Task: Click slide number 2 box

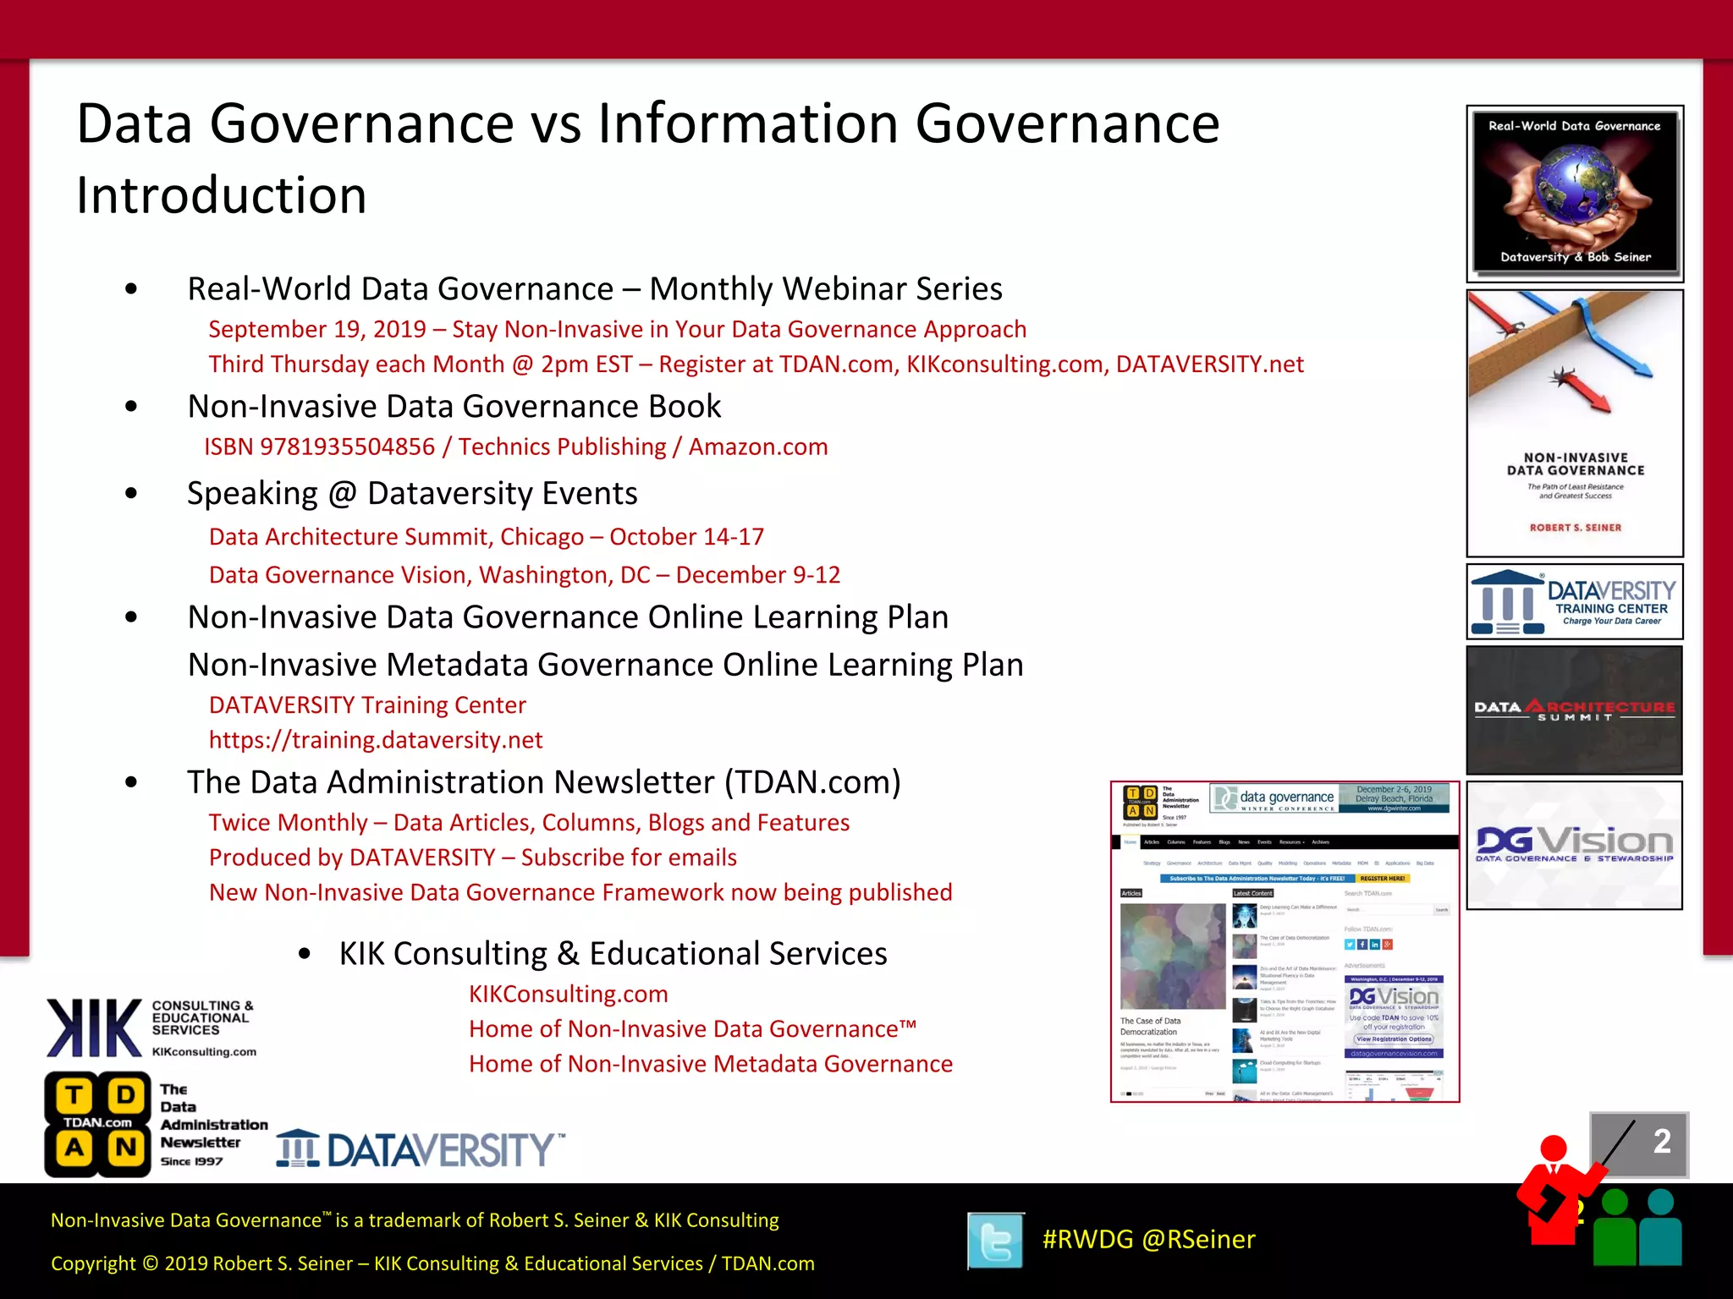Action: point(1640,1144)
